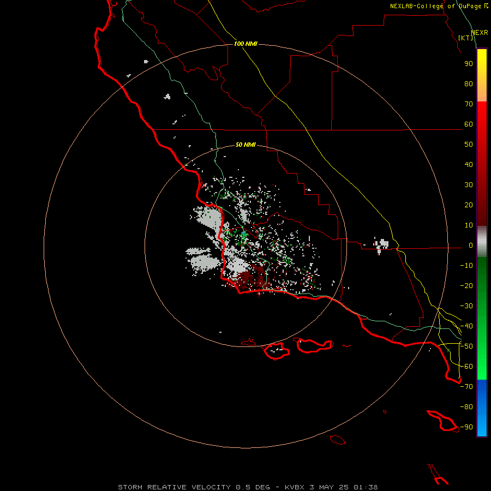Click the -20 value on the velocity scale
Image resolution: width=491 pixels, height=491 pixels.
point(466,286)
